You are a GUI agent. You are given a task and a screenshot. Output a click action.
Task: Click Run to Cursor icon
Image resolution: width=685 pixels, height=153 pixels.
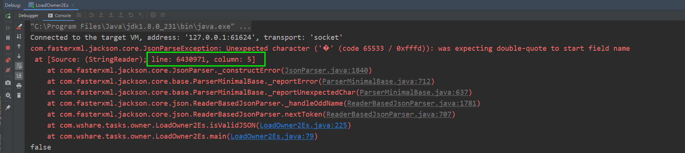141,15
